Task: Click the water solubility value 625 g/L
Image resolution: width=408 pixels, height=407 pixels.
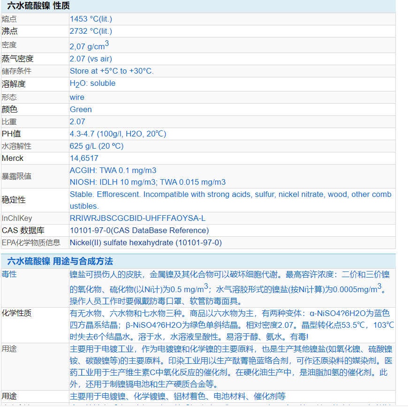Action: (96, 146)
